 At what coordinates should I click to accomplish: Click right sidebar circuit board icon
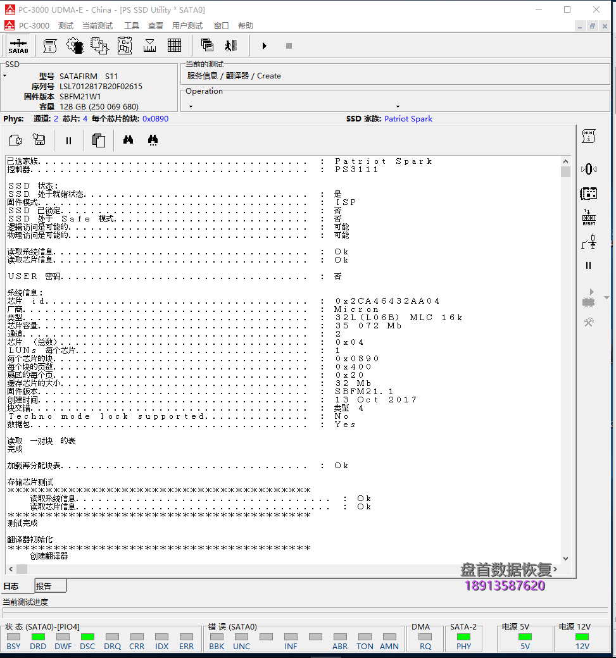click(x=588, y=194)
